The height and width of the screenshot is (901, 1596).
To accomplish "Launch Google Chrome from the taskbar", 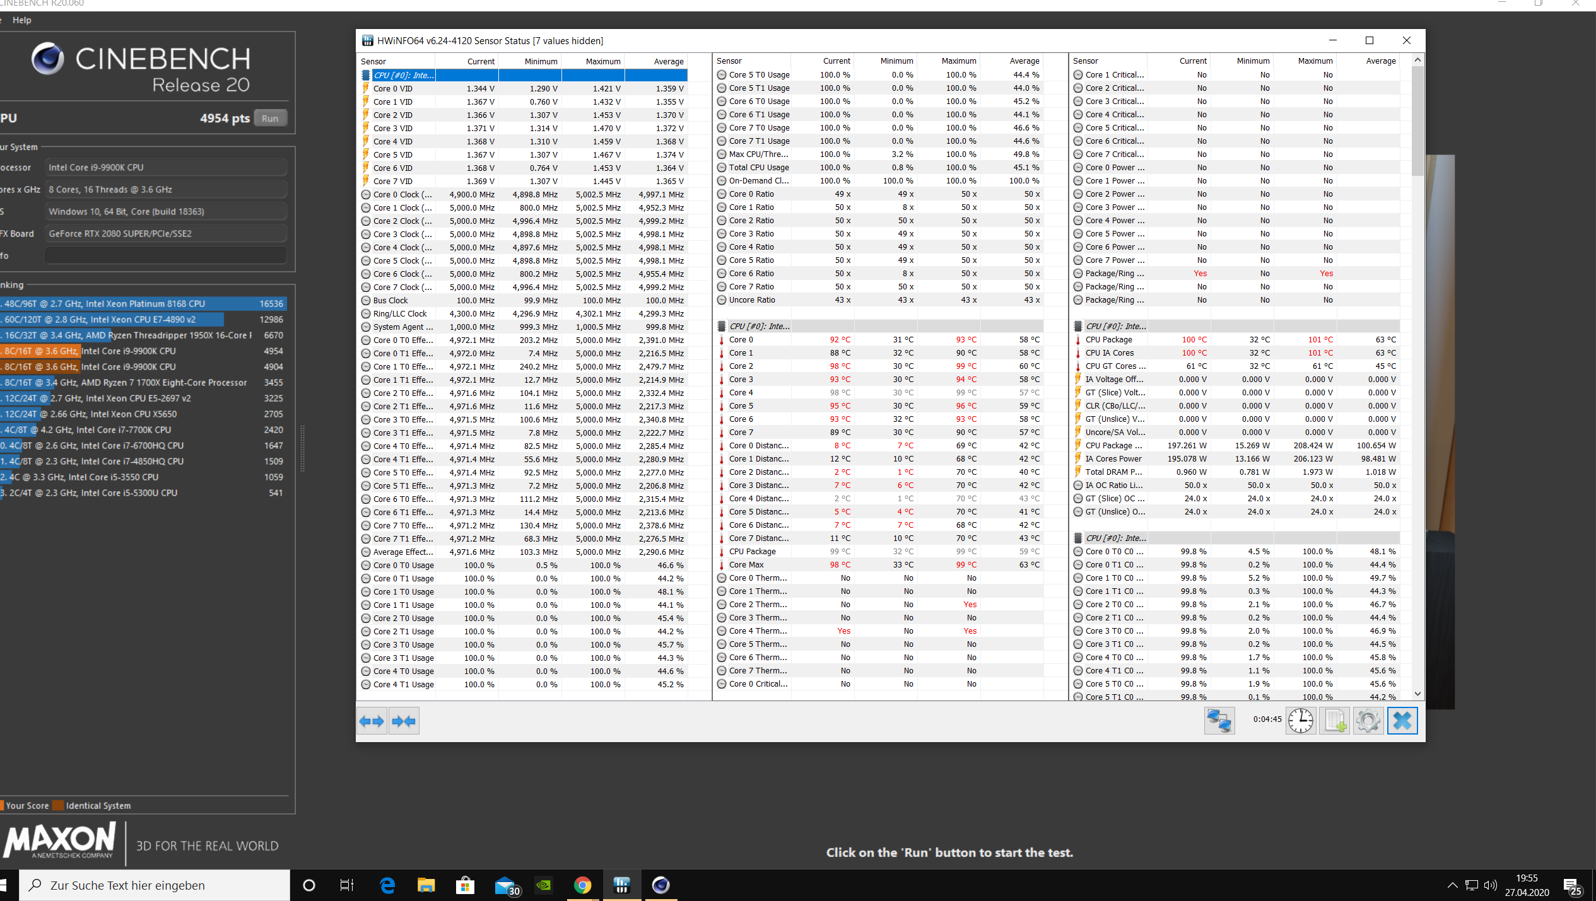I will pos(583,885).
